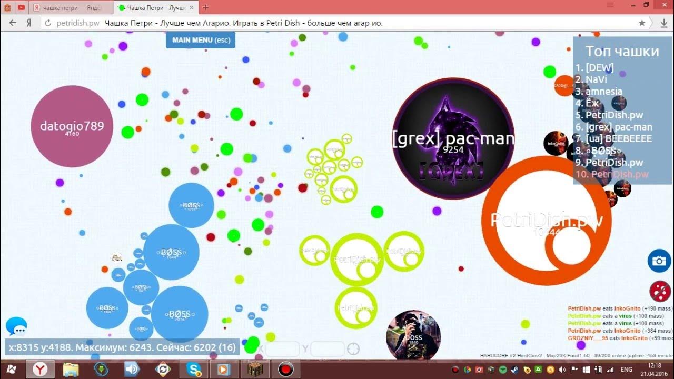
Task: Click the Y coordinate input field
Action: click(327, 349)
